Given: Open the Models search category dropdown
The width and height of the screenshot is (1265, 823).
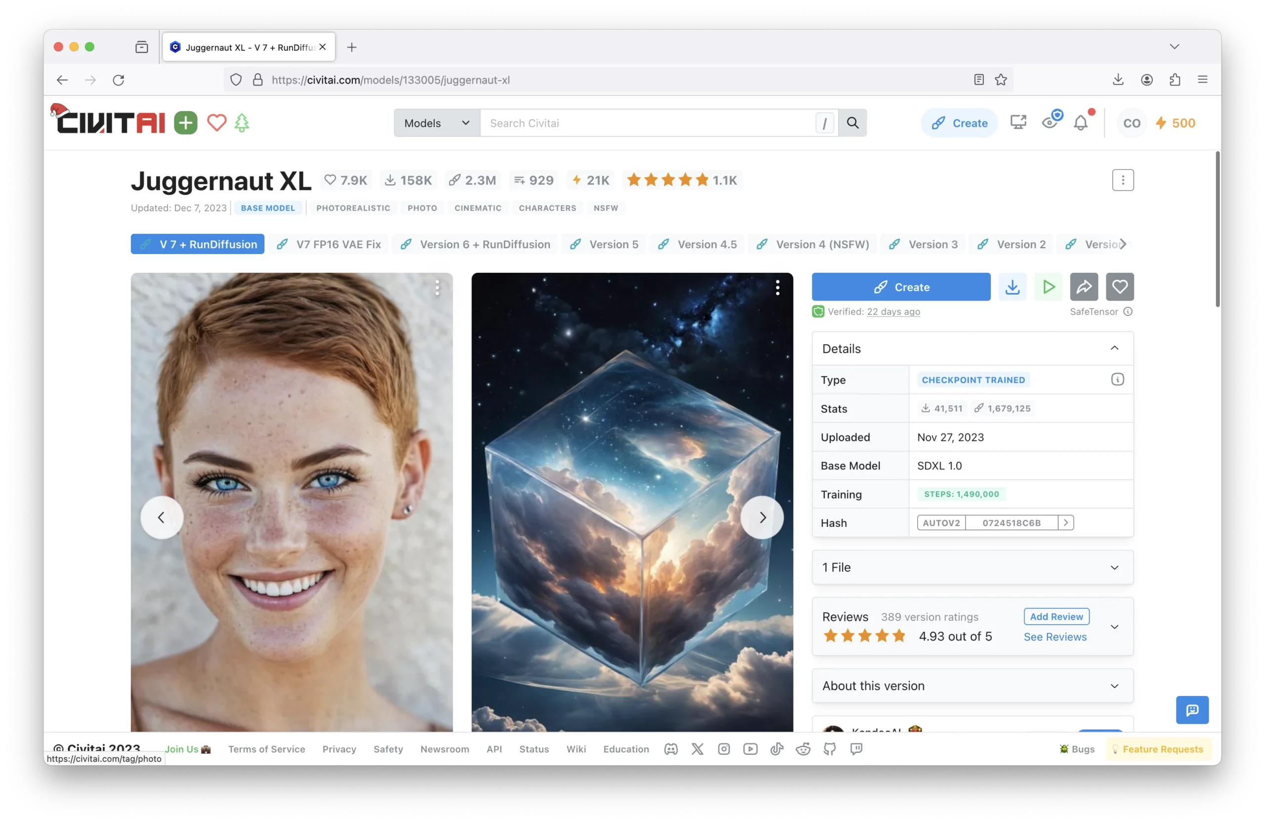Looking at the screenshot, I should pyautogui.click(x=437, y=123).
